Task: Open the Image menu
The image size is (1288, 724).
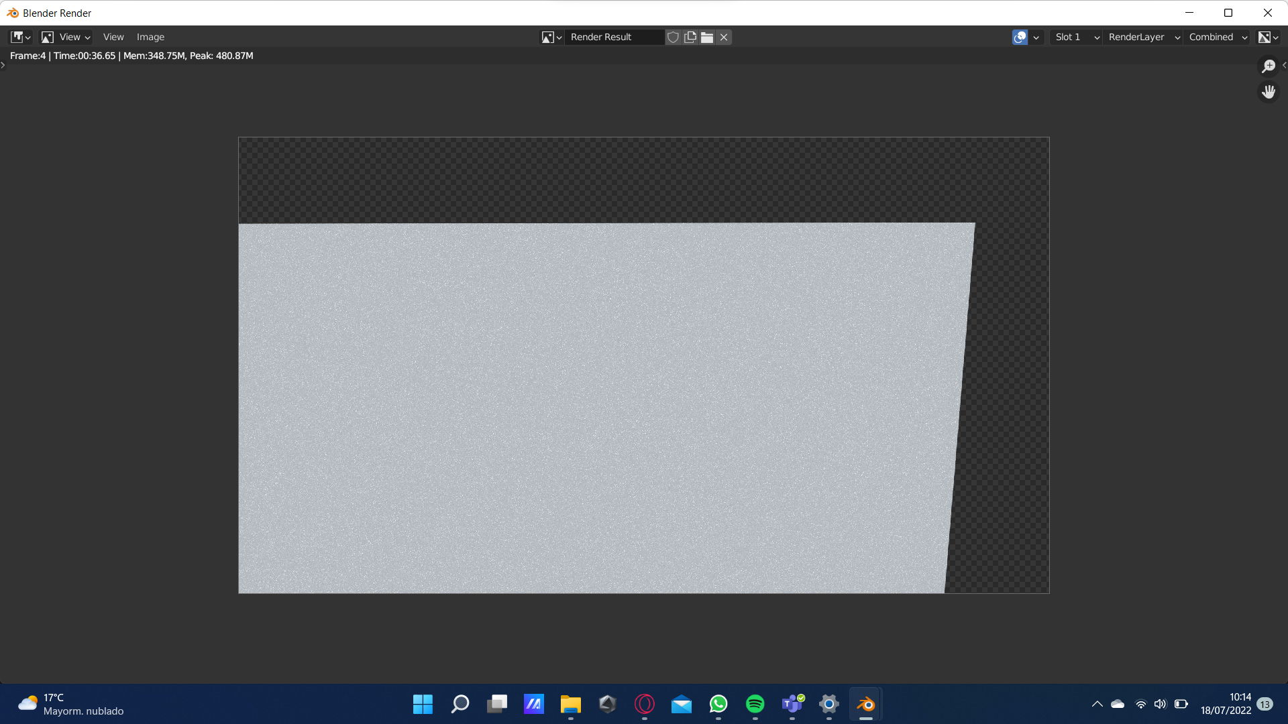Action: 150,37
